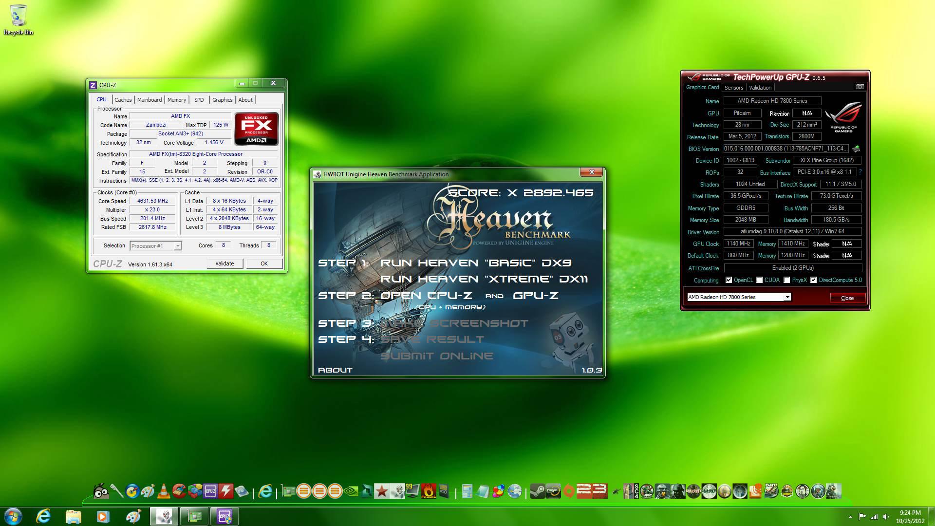
Task: Open Calculator from the dock
Action: click(467, 491)
